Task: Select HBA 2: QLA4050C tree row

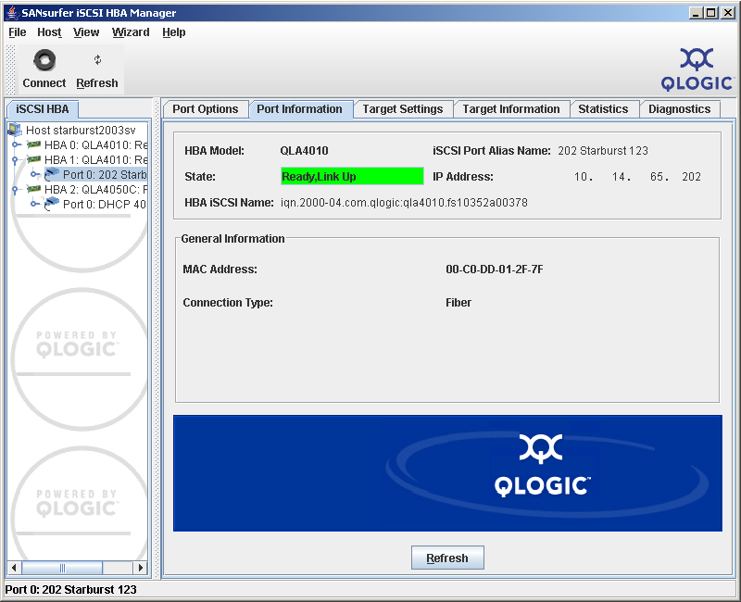Action: pyautogui.click(x=95, y=189)
